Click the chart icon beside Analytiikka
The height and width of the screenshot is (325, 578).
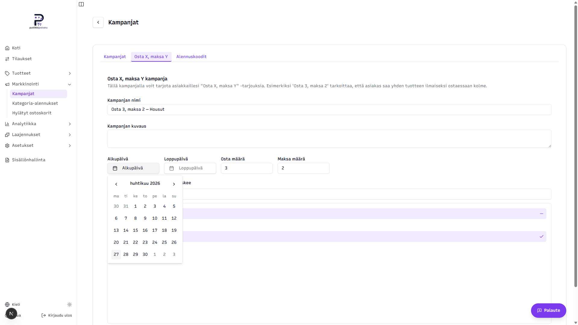(x=7, y=124)
